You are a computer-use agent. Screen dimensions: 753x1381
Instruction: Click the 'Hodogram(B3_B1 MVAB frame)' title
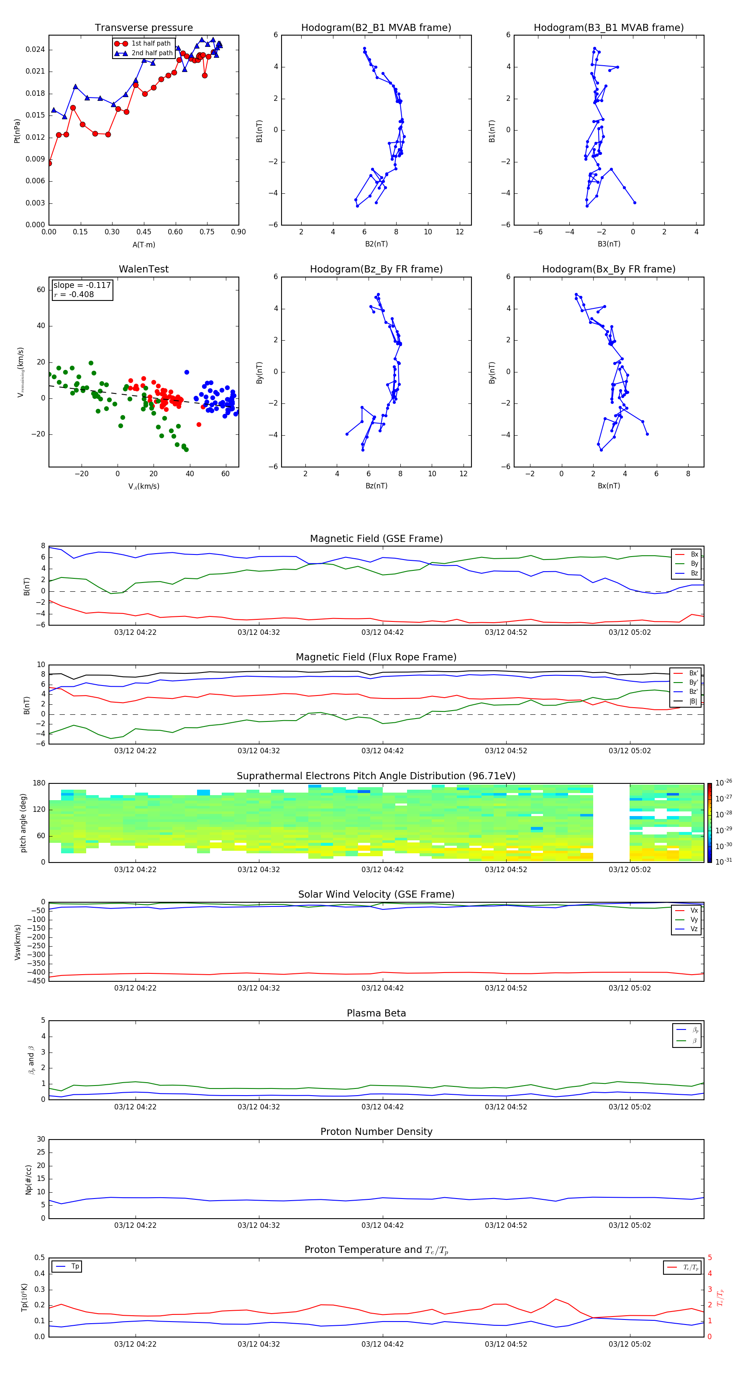(609, 27)
